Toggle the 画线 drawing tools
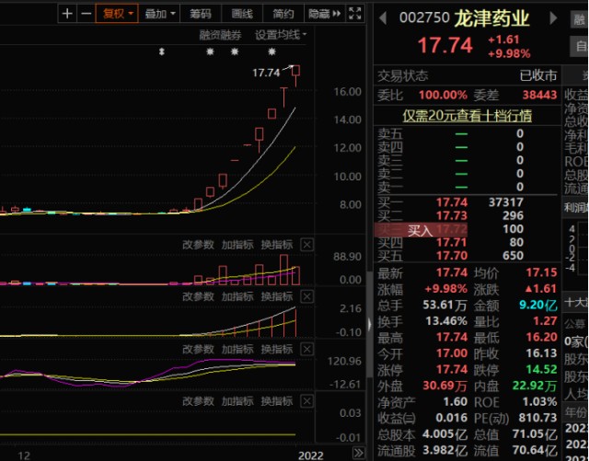Screen dimensions: 589x461 click(x=241, y=14)
